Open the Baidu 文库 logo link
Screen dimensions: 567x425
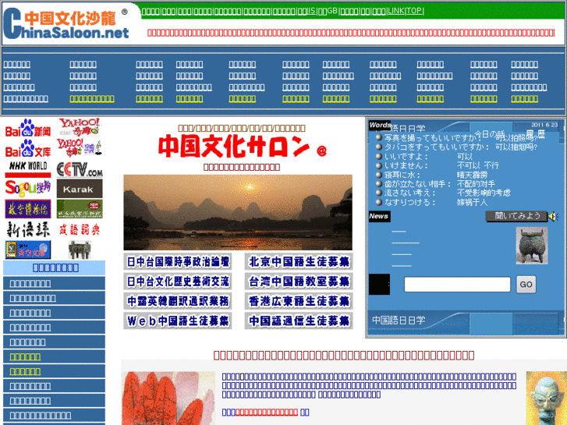[28, 149]
